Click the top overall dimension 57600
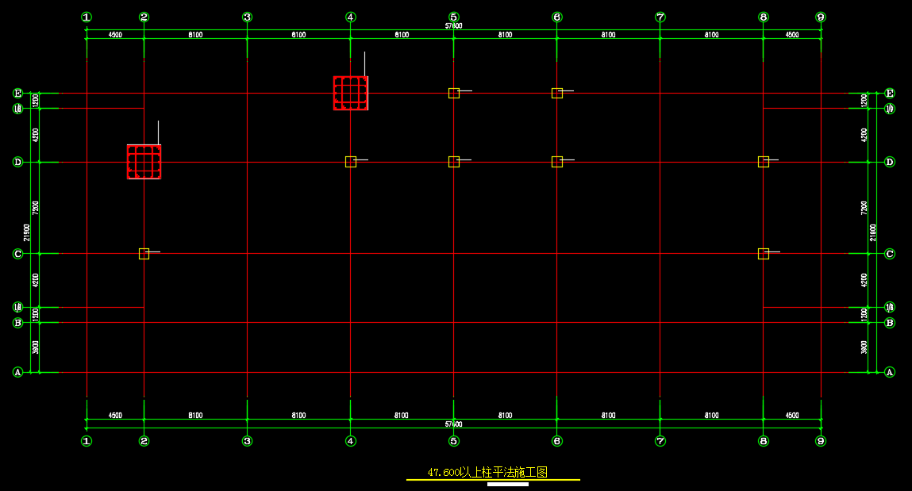 pos(453,26)
